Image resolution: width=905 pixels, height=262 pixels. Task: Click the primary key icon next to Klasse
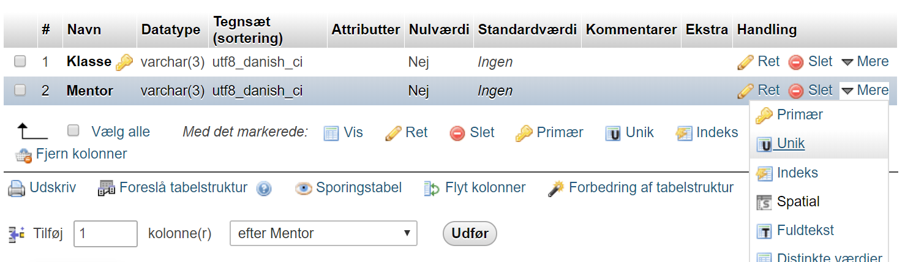click(124, 62)
